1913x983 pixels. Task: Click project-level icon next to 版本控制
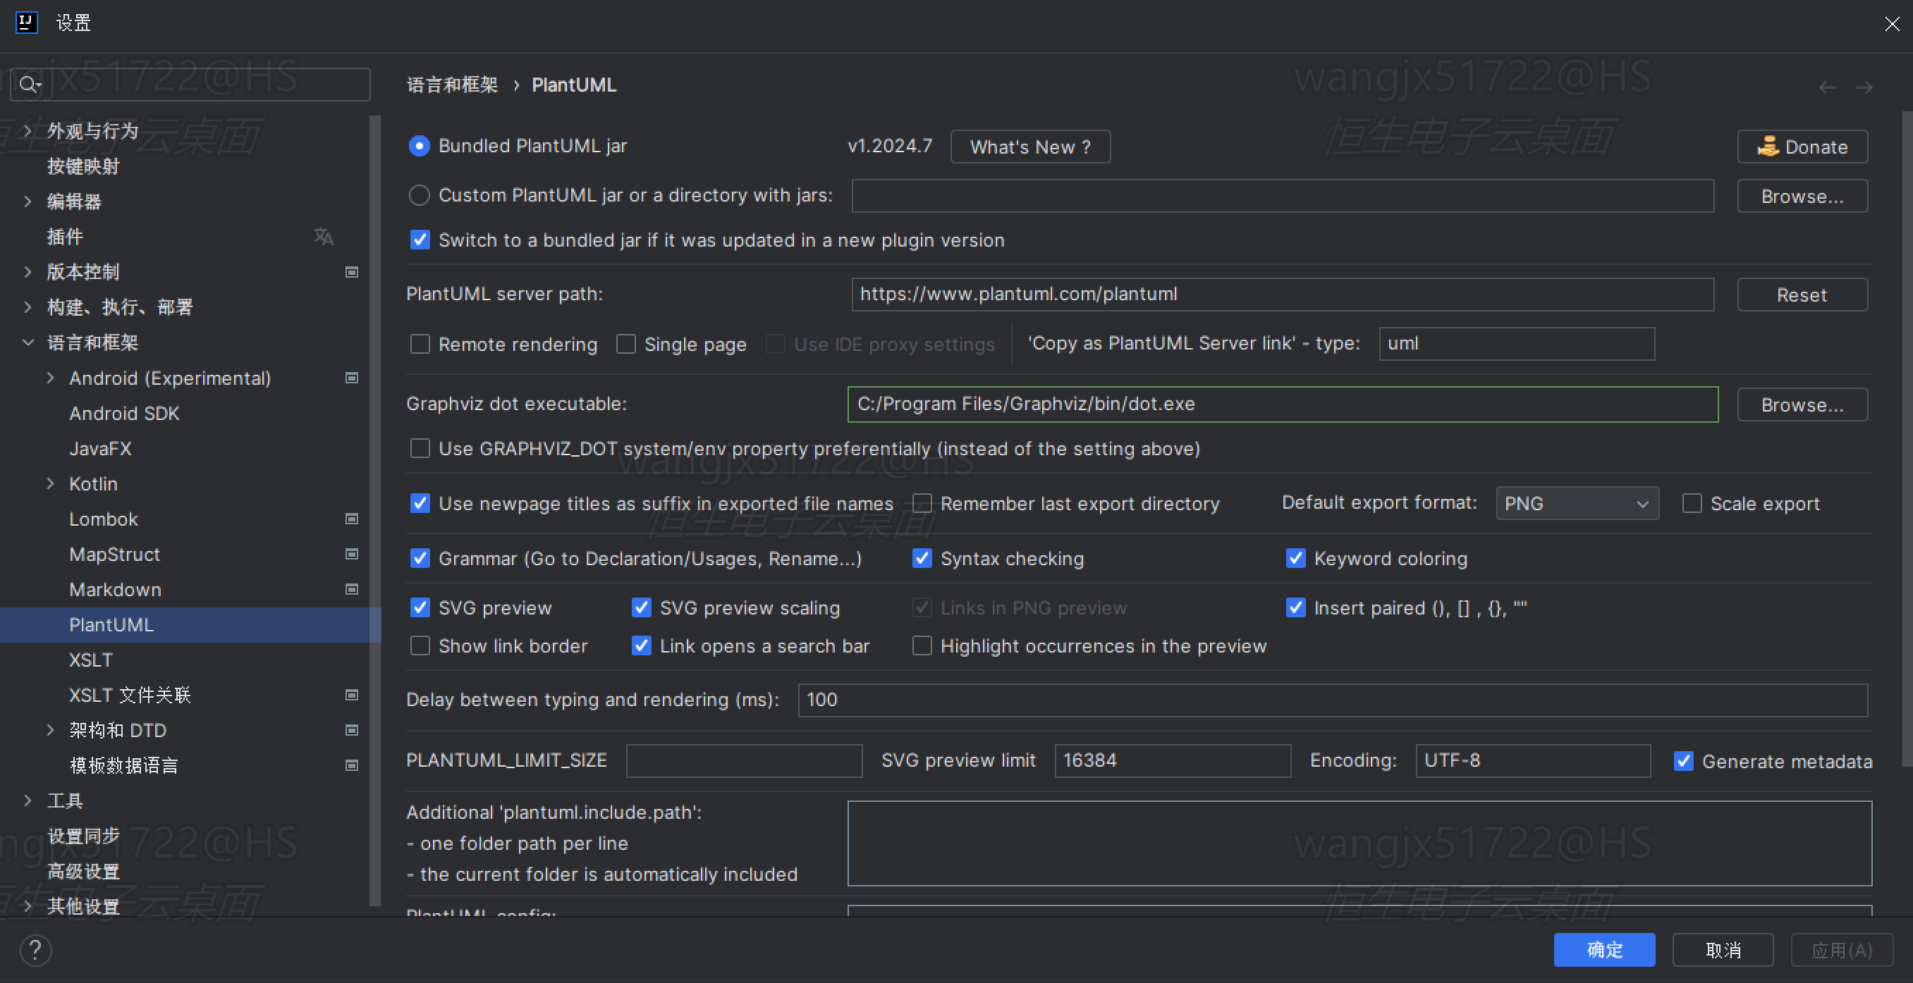click(352, 272)
